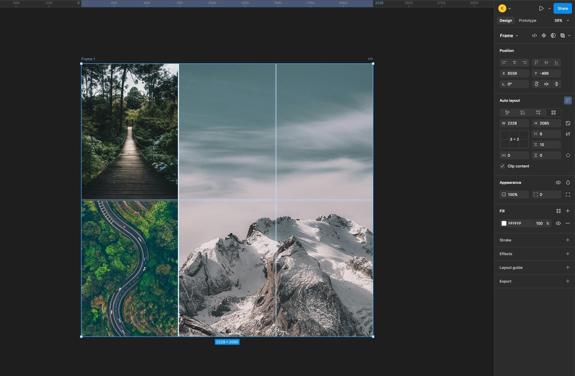Select the winding road aerial image
The width and height of the screenshot is (575, 376).
pyautogui.click(x=130, y=269)
